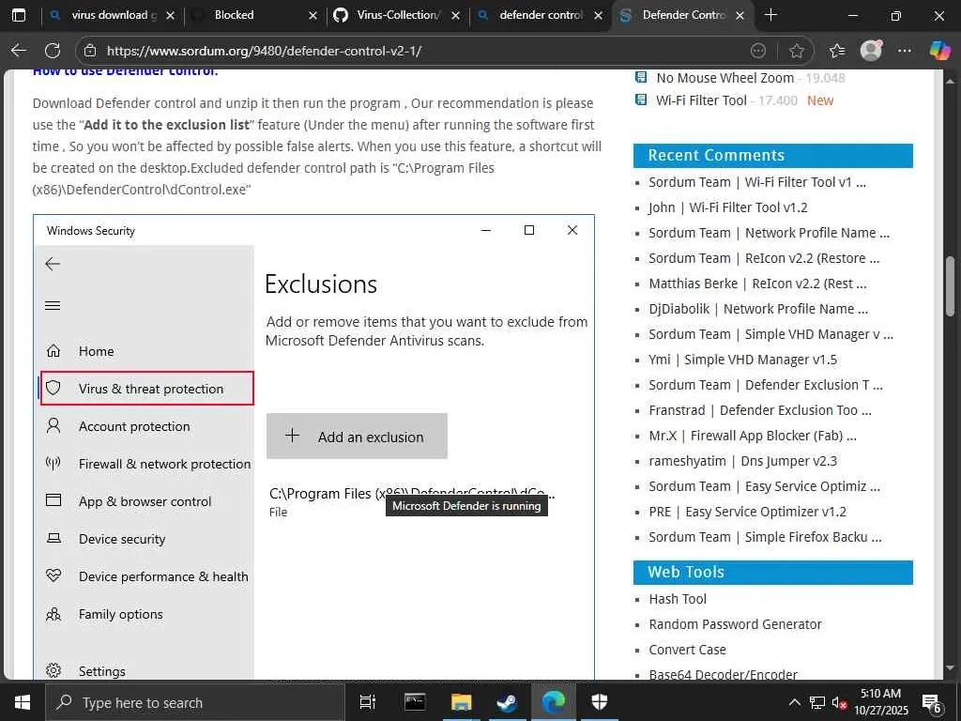Open comment 'rameshyatim | Dns Jumper v2.3'
Viewport: 961px width, 721px height.
click(x=742, y=461)
